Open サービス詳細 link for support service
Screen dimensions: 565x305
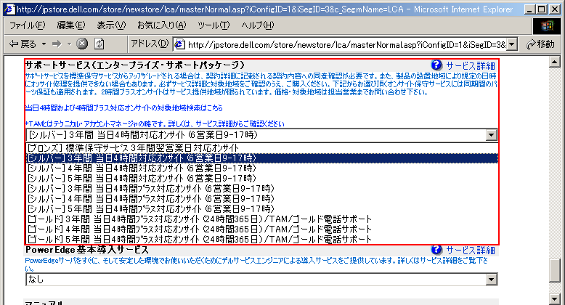coord(471,65)
